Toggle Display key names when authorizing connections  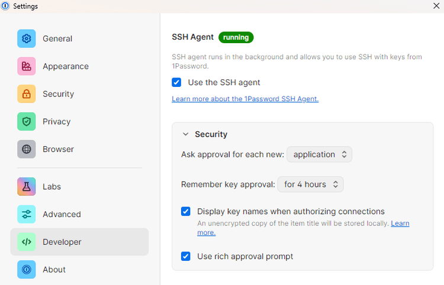(x=186, y=211)
